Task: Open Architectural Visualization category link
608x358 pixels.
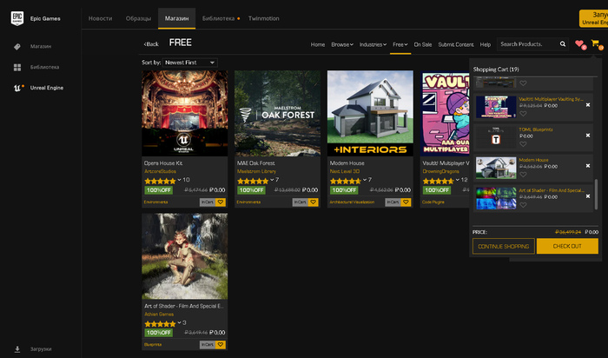Action: tap(352, 202)
